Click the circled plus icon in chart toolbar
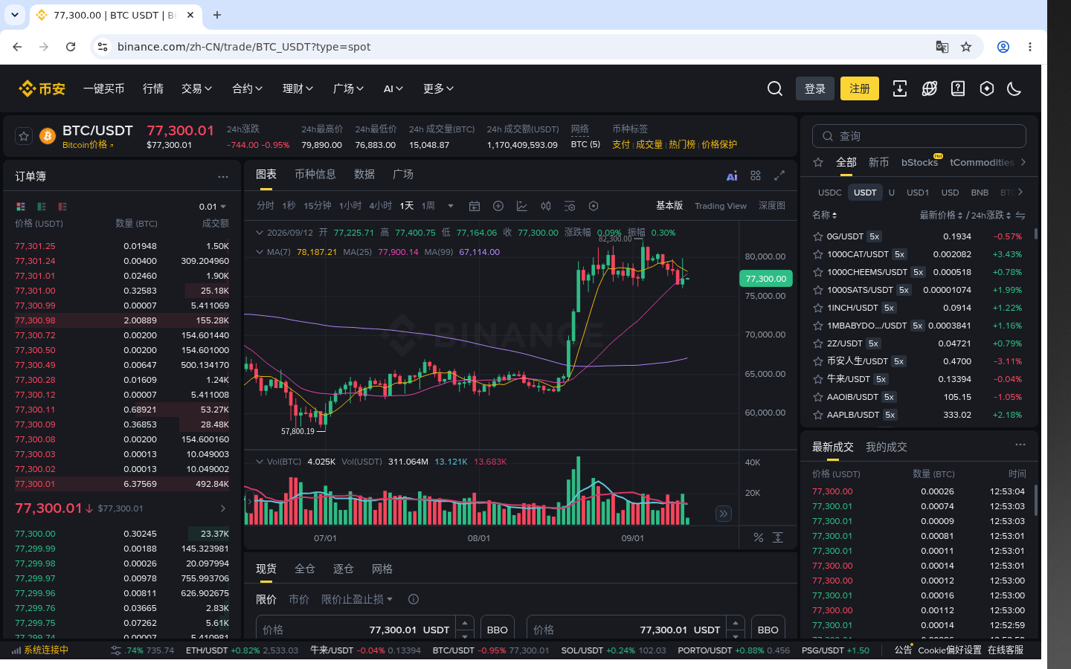The height and width of the screenshot is (669, 1071). (498, 206)
